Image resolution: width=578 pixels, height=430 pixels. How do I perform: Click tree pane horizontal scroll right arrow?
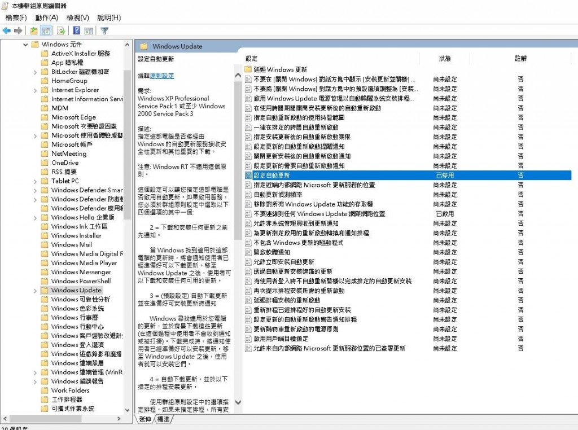(119, 419)
